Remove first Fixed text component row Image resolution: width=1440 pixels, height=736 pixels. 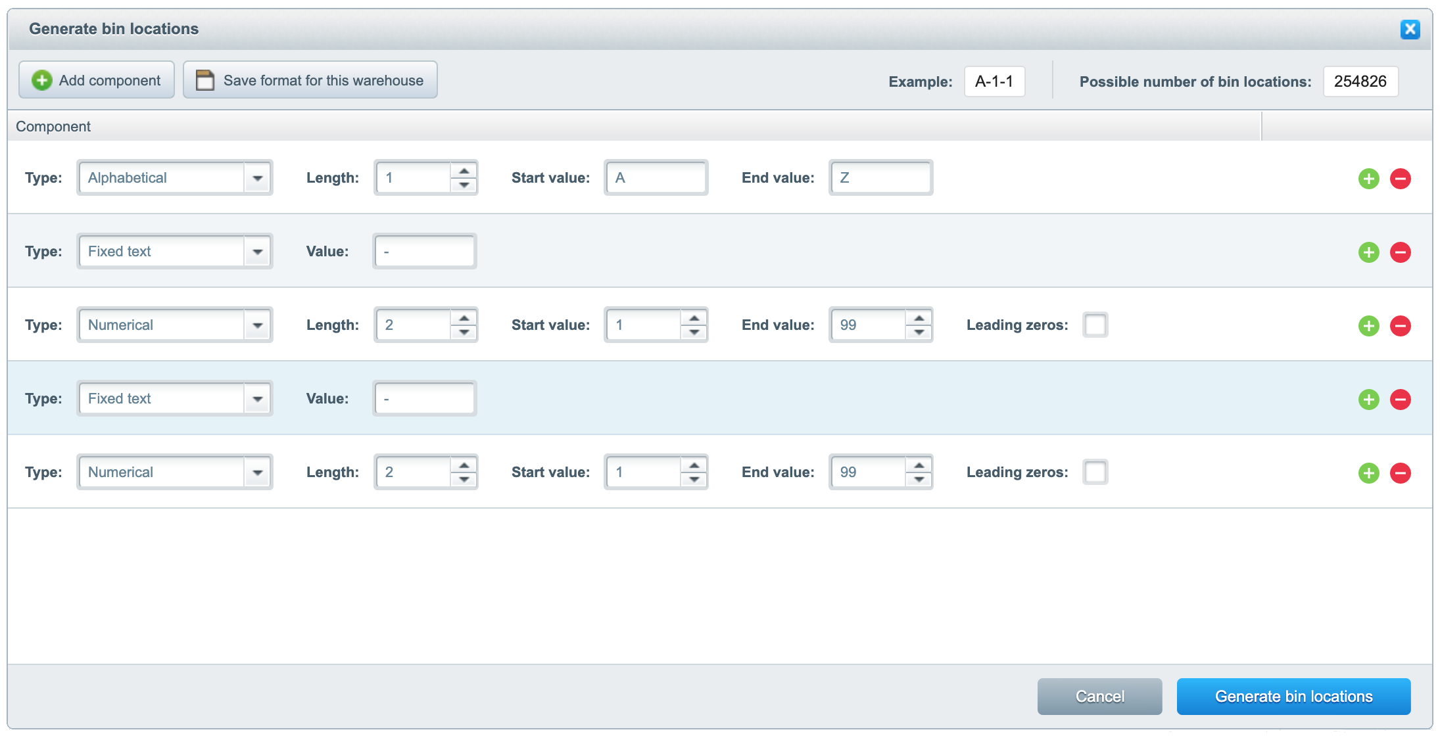(1400, 252)
